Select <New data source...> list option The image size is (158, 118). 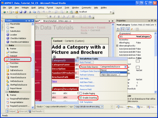[111, 75]
